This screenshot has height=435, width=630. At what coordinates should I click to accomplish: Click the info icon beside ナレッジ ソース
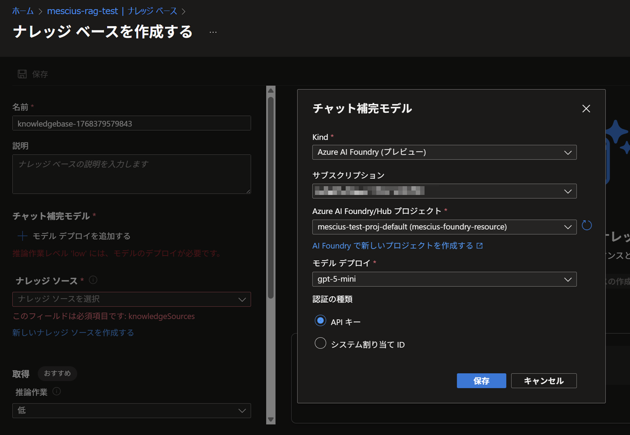point(92,280)
